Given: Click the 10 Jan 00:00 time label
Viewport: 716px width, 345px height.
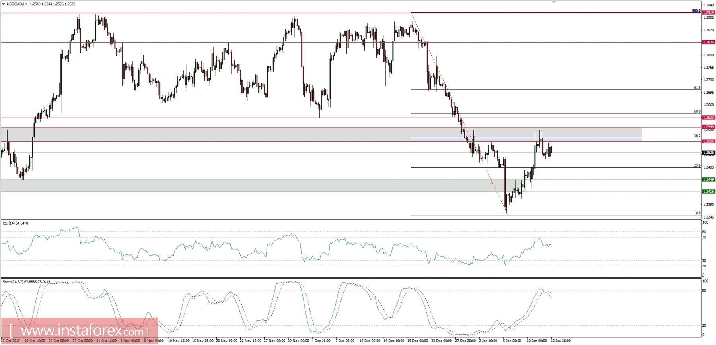Looking at the screenshot, I should click(537, 341).
